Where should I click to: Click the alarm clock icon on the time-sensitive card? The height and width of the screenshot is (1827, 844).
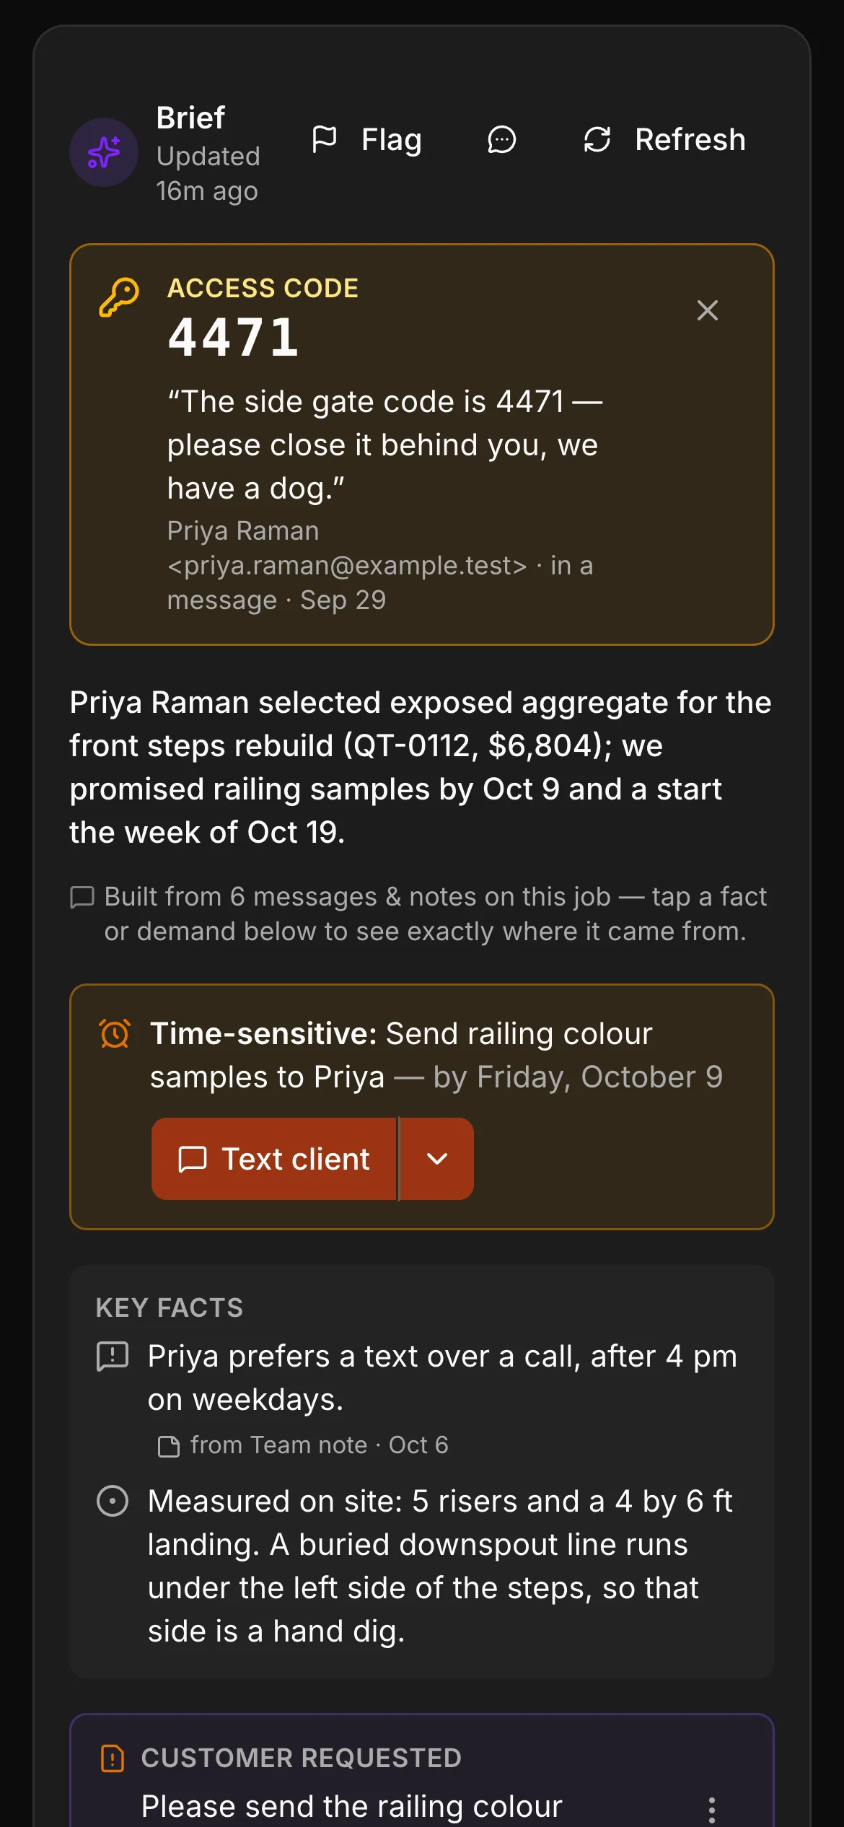(115, 1033)
